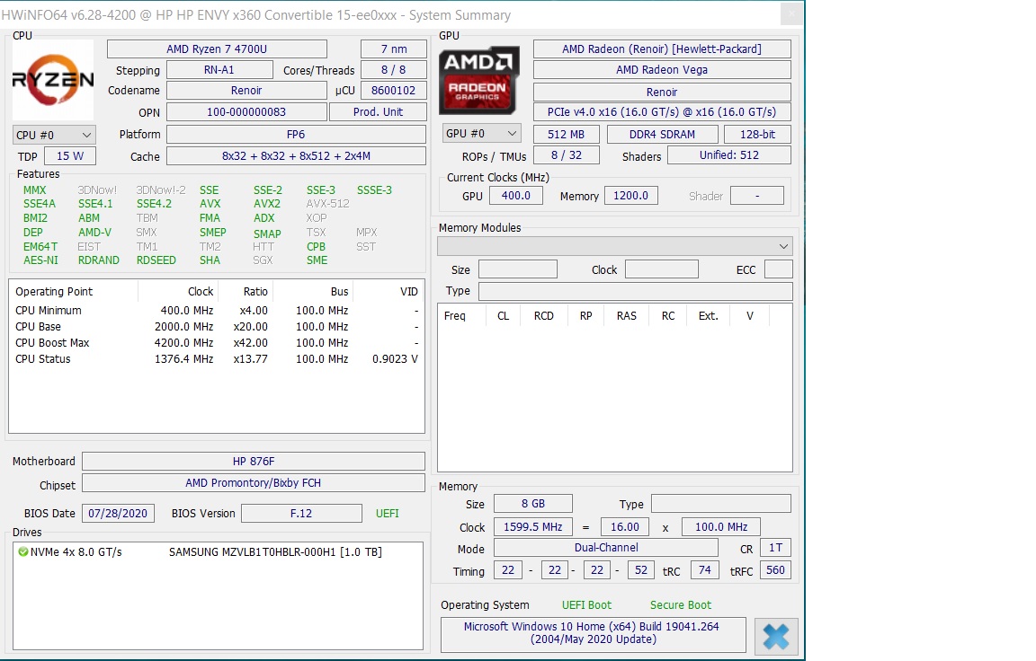The image size is (1036, 661).
Task: Click the Dual-Channel memory mode field
Action: 605,548
